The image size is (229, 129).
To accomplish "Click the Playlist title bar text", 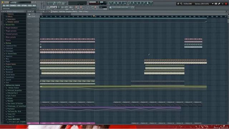I will click(x=70, y=11).
